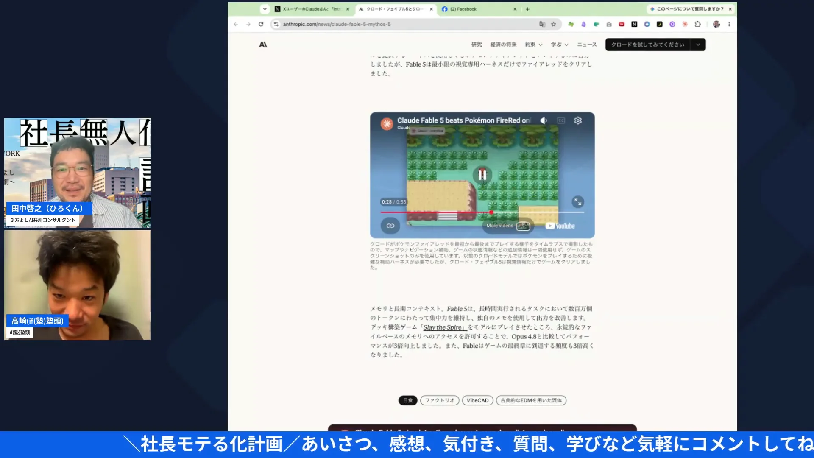The height and width of the screenshot is (458, 814).
Task: Open the ニュース navigation item
Action: 587,45
